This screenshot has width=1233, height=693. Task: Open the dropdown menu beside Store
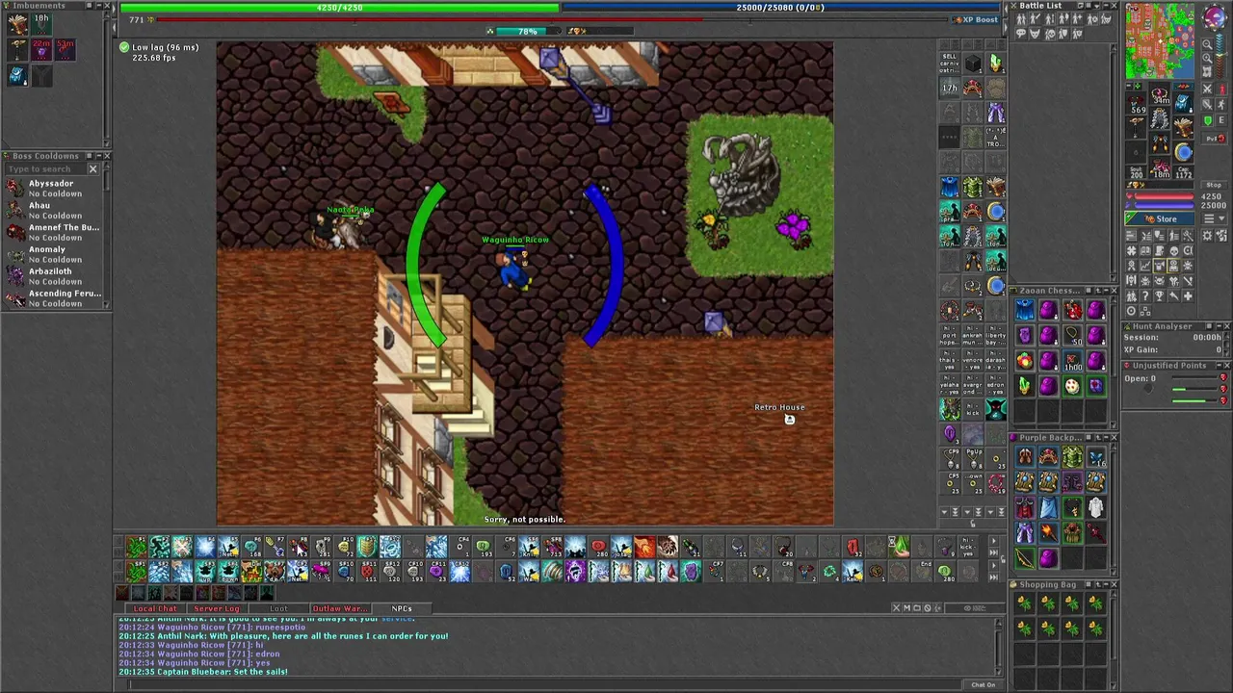point(1215,218)
